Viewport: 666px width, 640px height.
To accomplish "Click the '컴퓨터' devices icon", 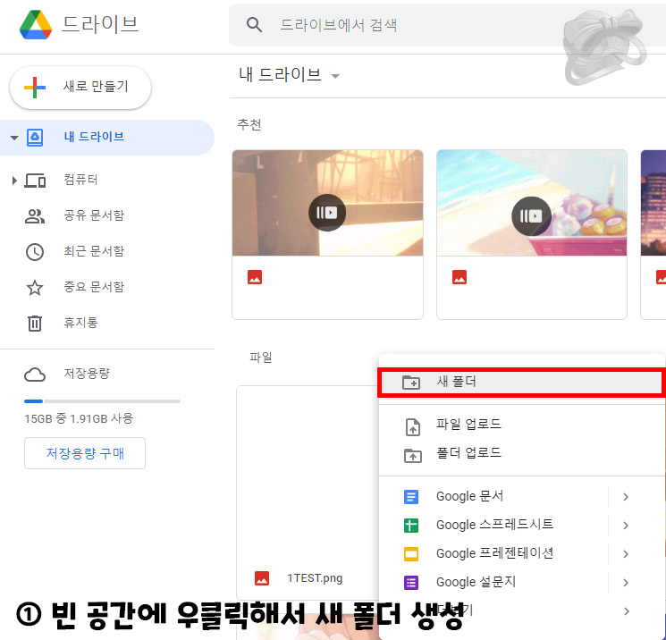I will pyautogui.click(x=35, y=181).
